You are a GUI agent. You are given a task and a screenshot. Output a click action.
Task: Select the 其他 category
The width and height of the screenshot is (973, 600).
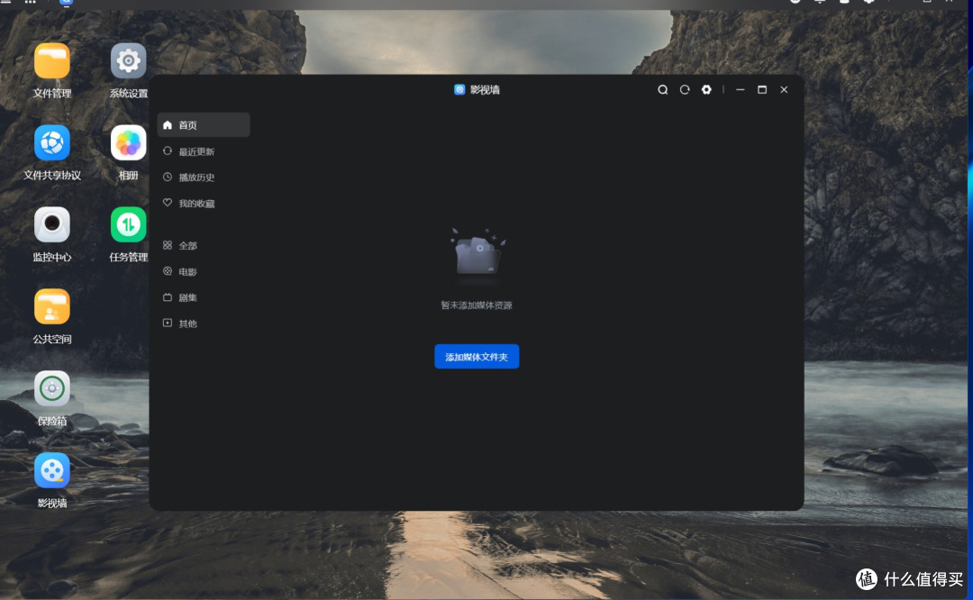(x=204, y=324)
